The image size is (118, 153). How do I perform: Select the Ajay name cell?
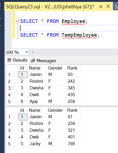[x=37, y=102]
